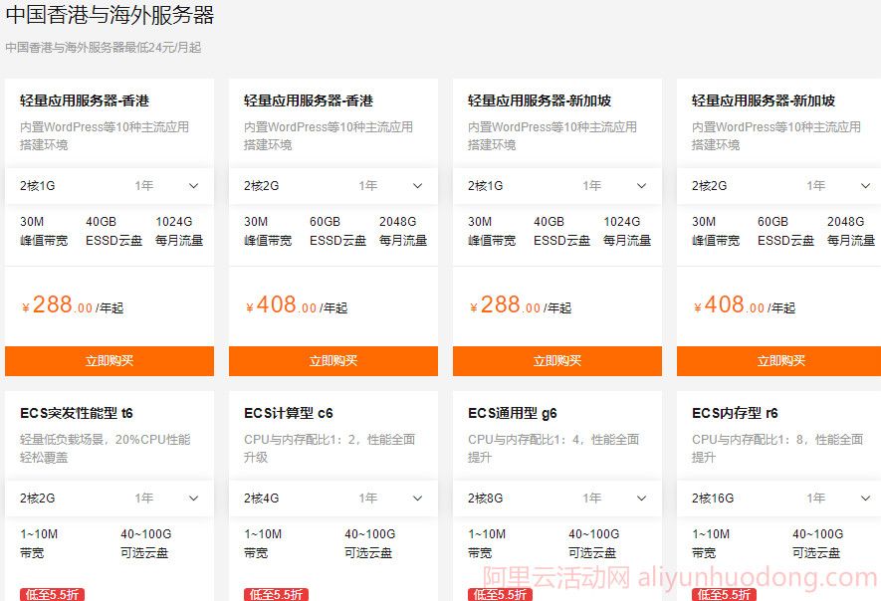Click 2048G 每月流量 in the 新加坡 2核2G card
The height and width of the screenshot is (601, 881).
[851, 231]
